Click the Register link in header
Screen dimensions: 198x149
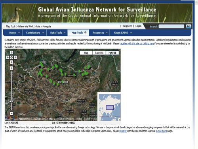pos(127,26)
